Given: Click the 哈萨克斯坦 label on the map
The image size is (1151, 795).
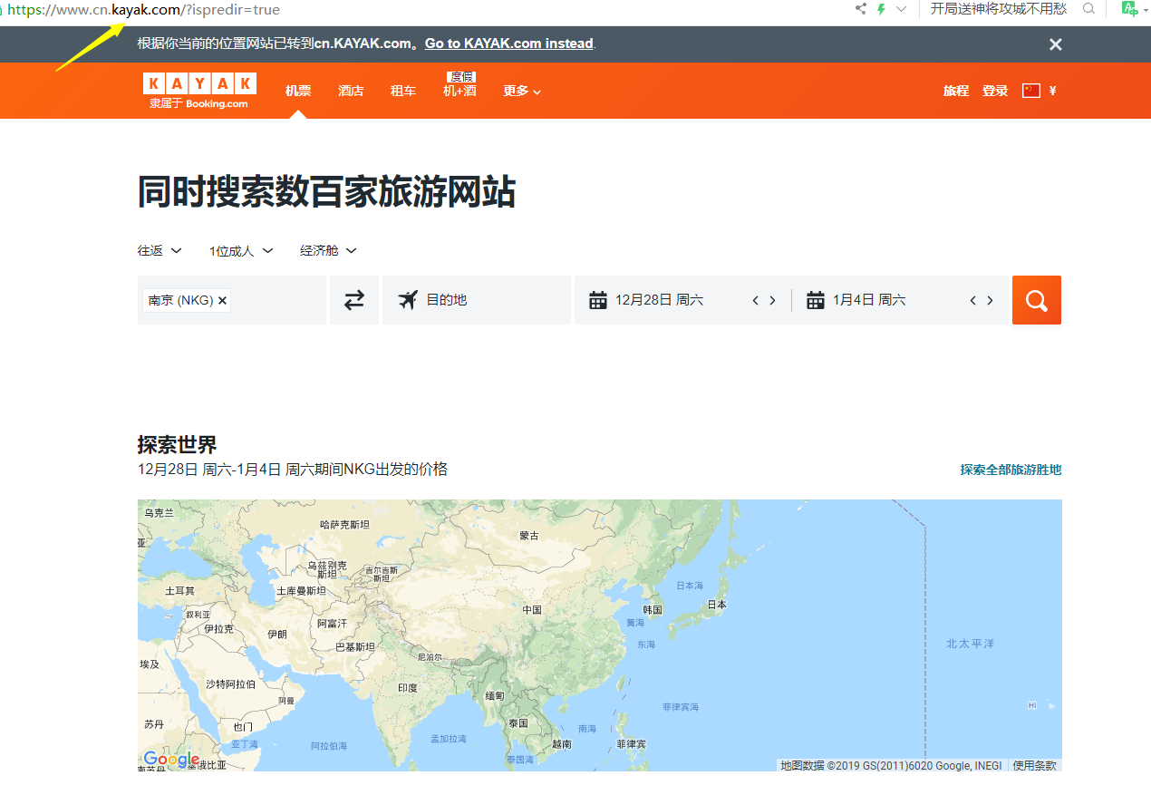Looking at the screenshot, I should point(345,525).
